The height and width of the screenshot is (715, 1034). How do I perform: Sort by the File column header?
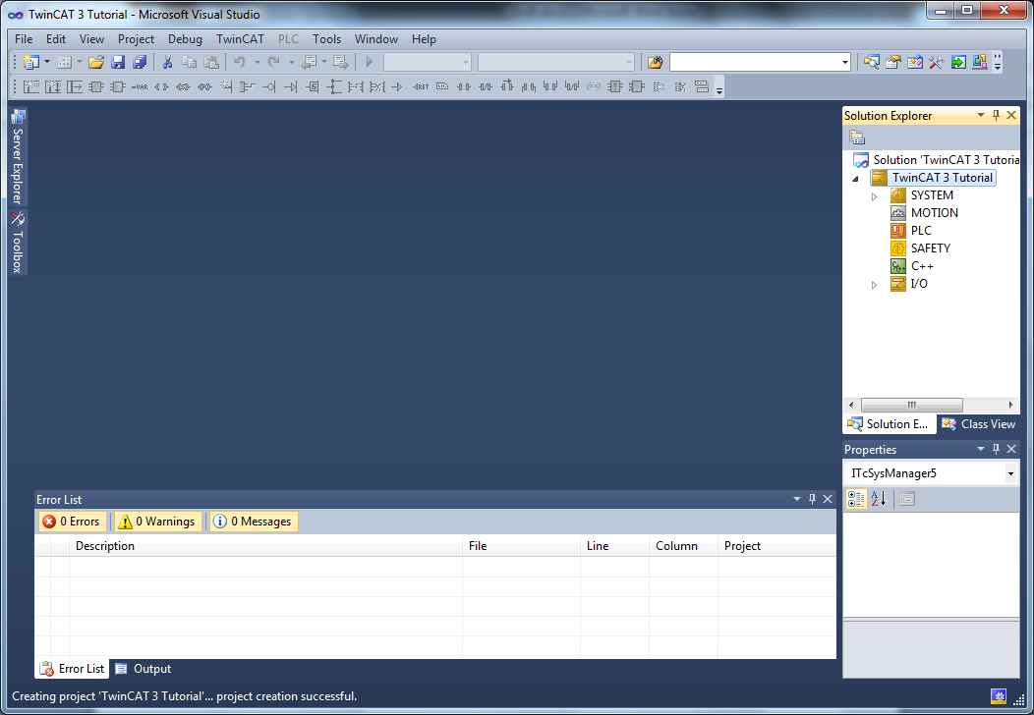click(521, 546)
